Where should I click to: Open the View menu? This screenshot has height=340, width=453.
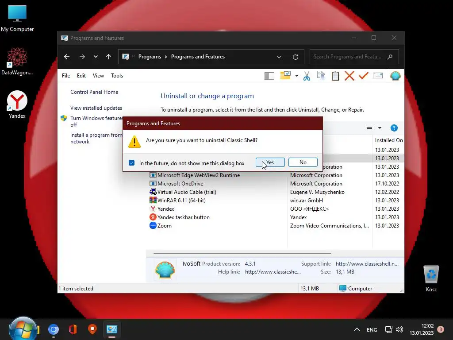coord(98,75)
